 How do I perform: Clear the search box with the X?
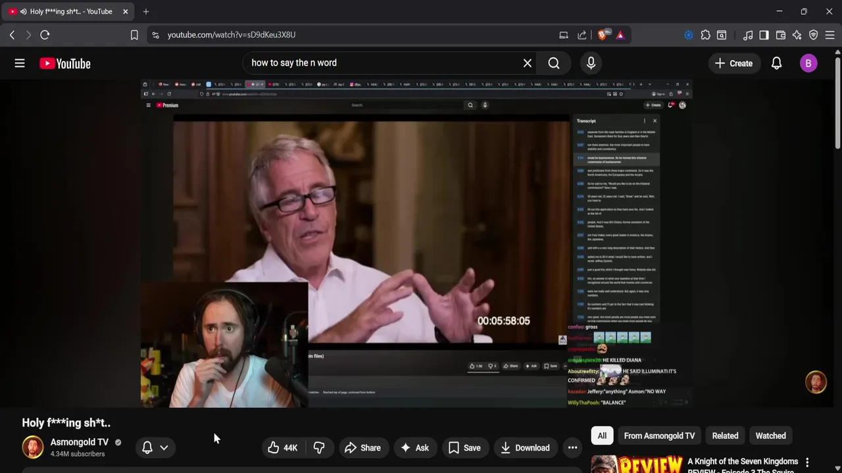[x=527, y=63]
